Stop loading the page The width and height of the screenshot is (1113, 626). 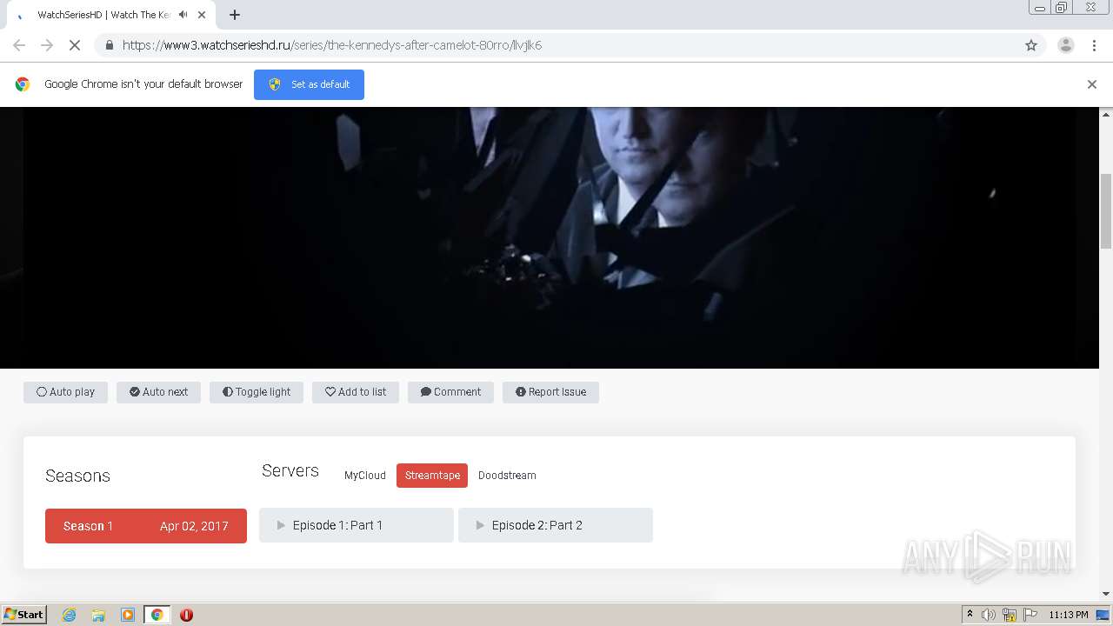pos(75,45)
